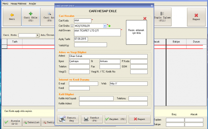Click the Fax input field
The image size is (208, 129).
tap(110, 67)
